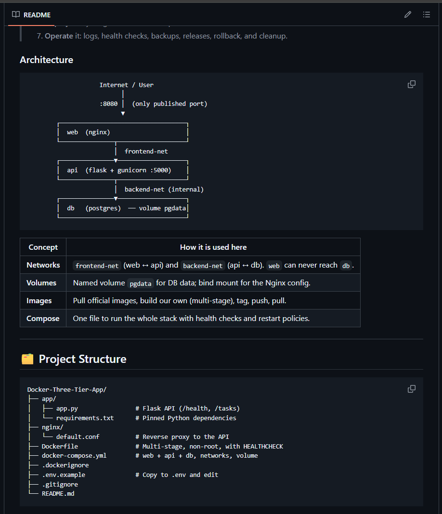The height and width of the screenshot is (514, 442).
Task: Click '# web + api + db, networks, volume' comment
Action: (196, 456)
